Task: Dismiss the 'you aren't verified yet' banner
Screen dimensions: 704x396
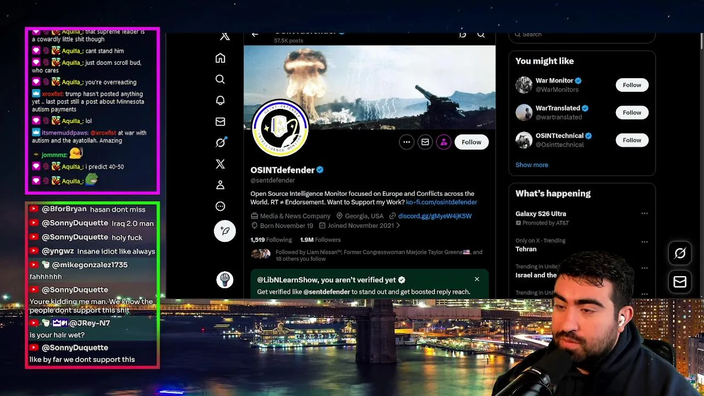Action: click(x=477, y=279)
